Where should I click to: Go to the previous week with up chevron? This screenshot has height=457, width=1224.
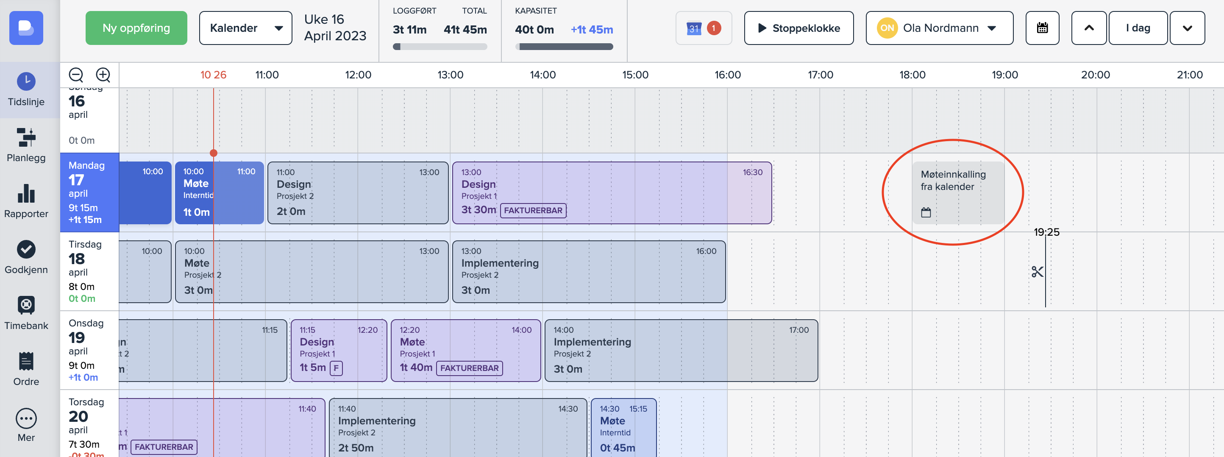point(1088,28)
